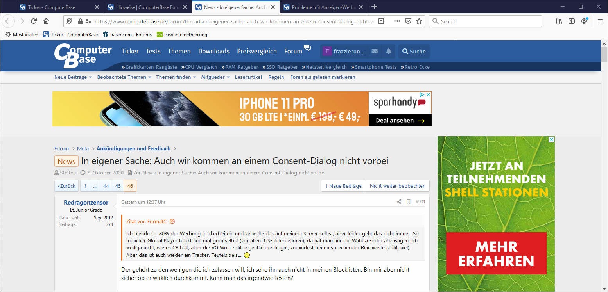
Task: Jump to FormatC's quoted post arrow icon
Action: click(172, 221)
